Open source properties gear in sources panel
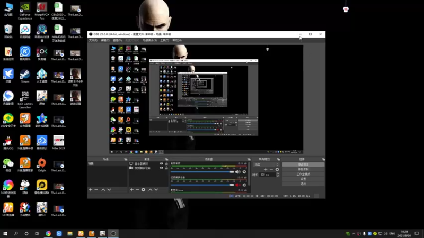 tap(143, 190)
